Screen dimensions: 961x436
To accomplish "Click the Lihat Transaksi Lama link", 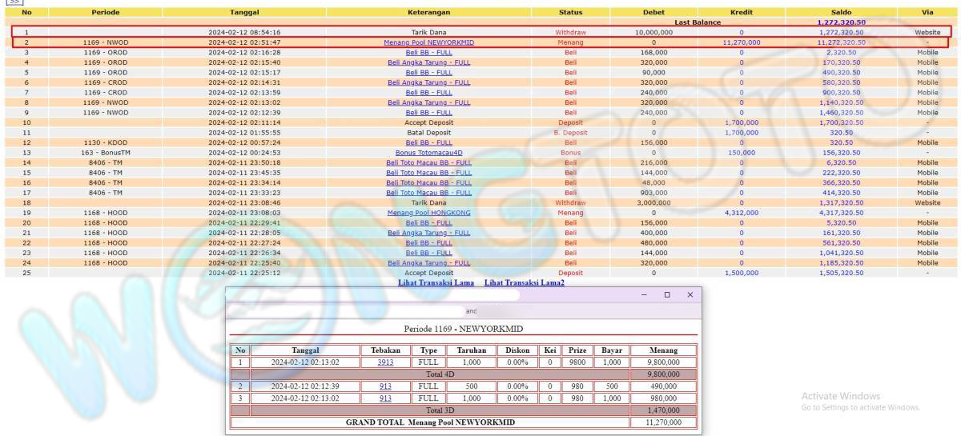I will point(436,283).
